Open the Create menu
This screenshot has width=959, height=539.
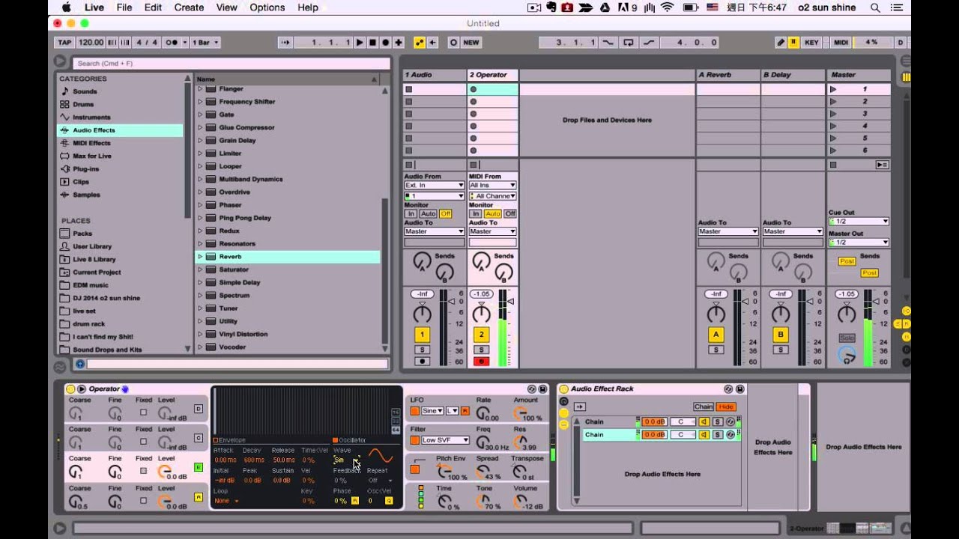189,7
